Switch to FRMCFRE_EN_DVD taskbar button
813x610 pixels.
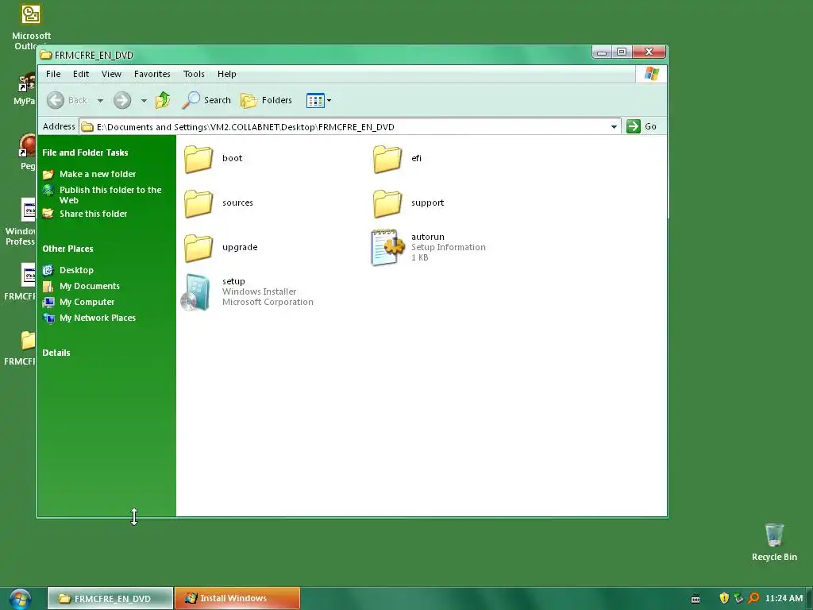point(110,598)
